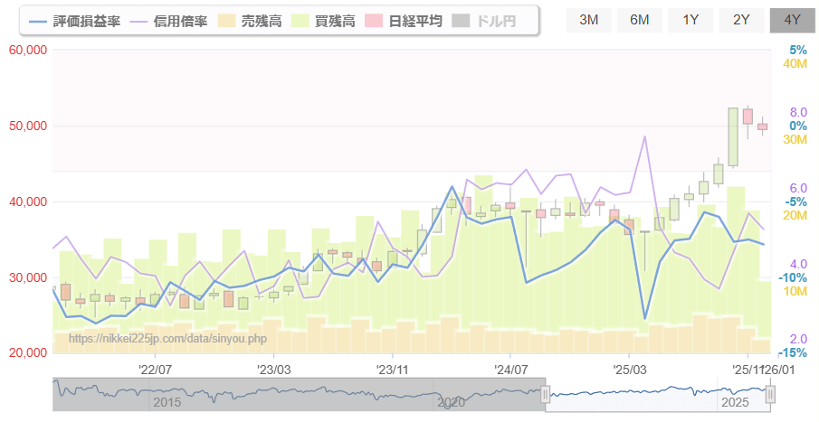Grab the left navigator range handle
Screen dimensions: 819x422
tap(545, 394)
